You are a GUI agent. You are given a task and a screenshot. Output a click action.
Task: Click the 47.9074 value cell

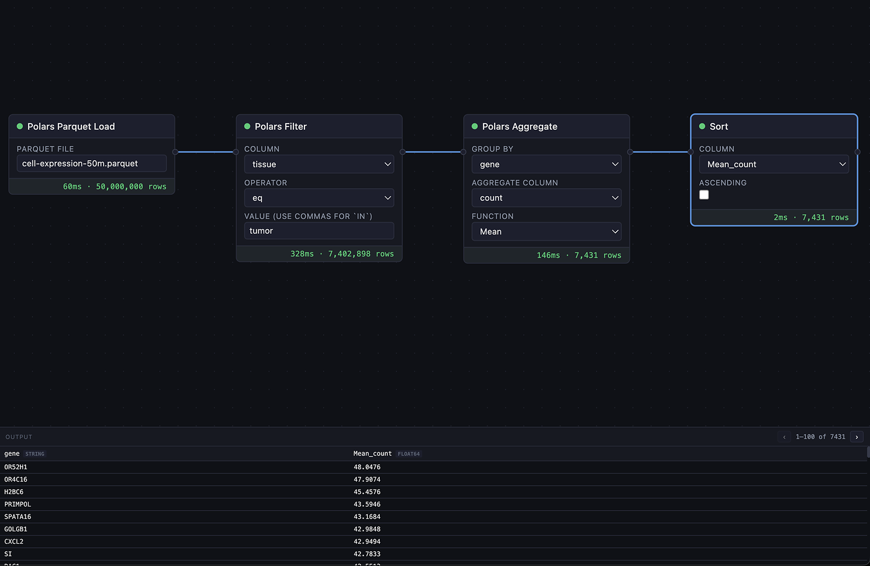367,479
